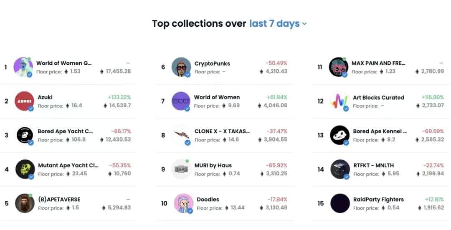Click the MAX PAIN AND FRENS collection name
Image resolution: width=451 pixels, height=230 pixels.
(378, 63)
